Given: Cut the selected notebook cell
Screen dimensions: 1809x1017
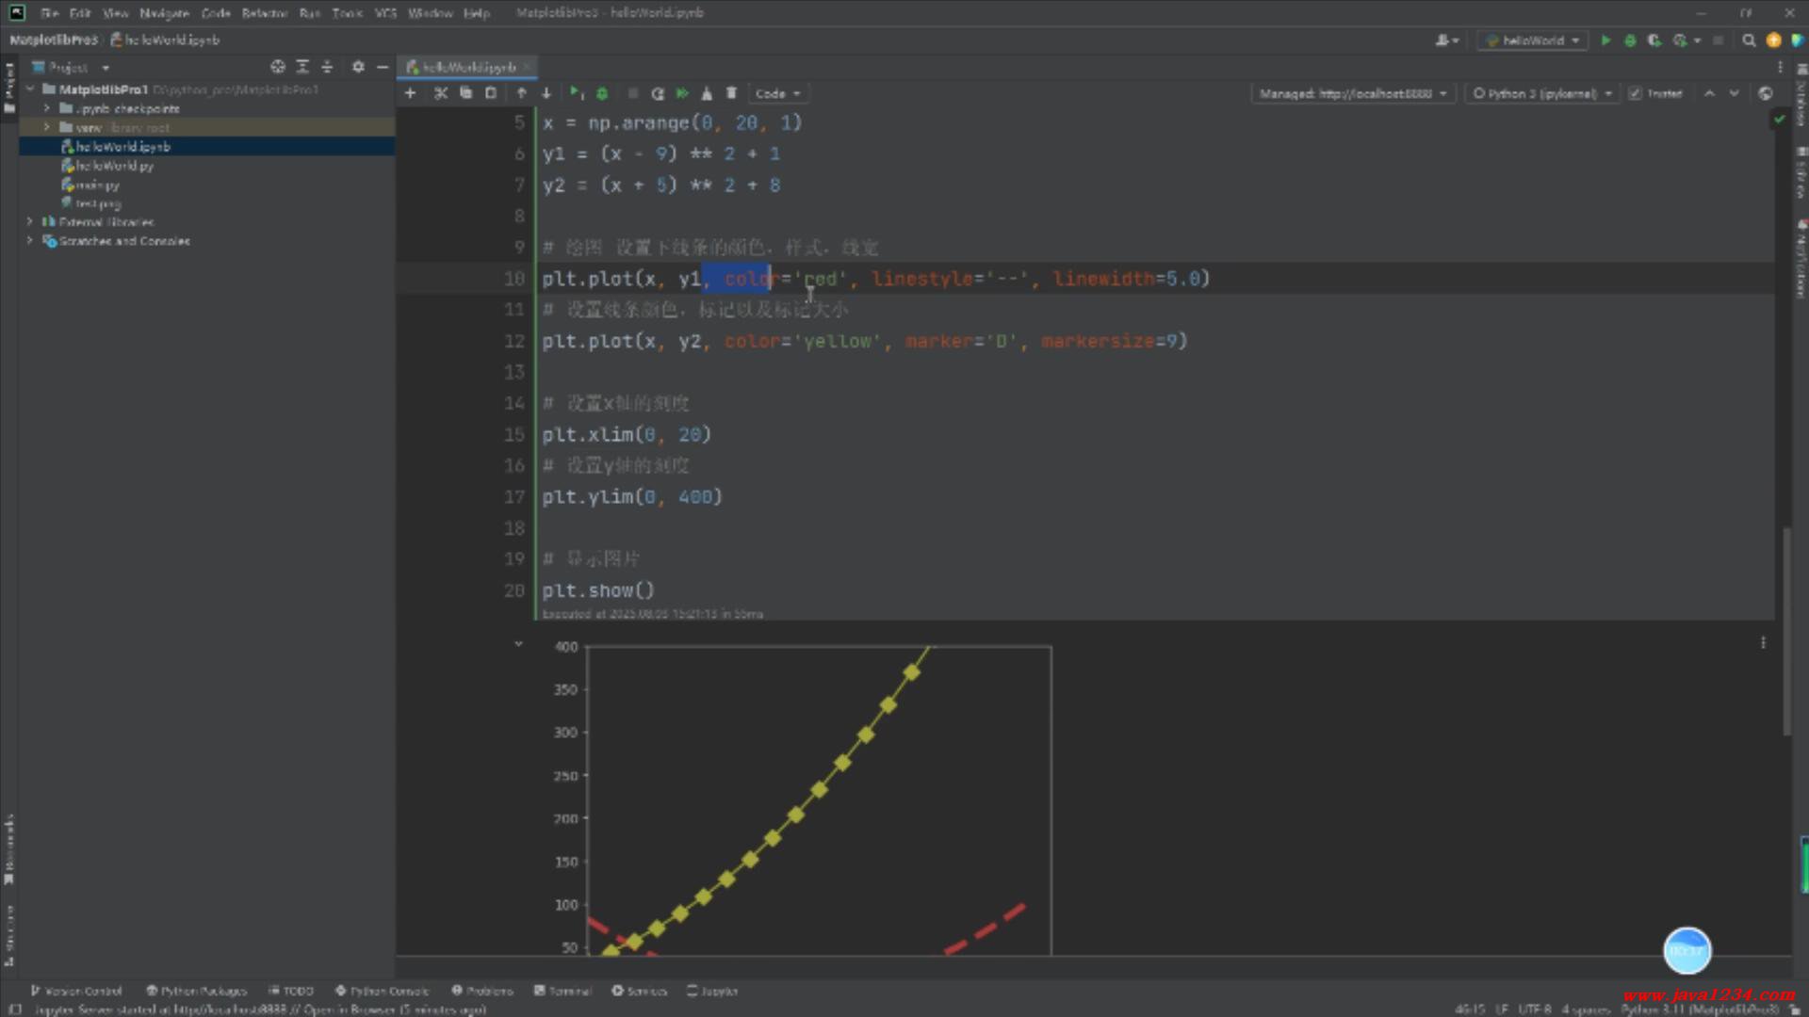Looking at the screenshot, I should point(440,93).
